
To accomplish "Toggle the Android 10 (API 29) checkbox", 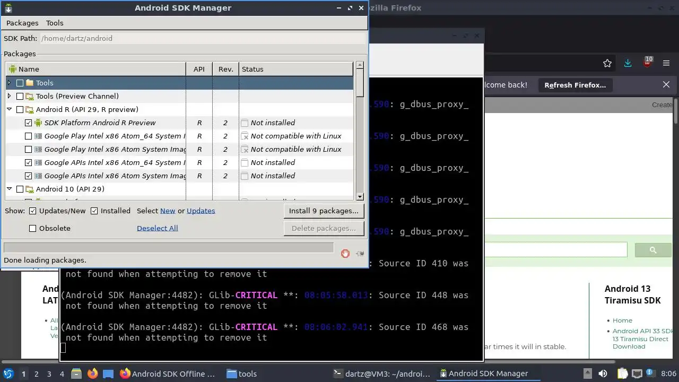I will click(20, 189).
